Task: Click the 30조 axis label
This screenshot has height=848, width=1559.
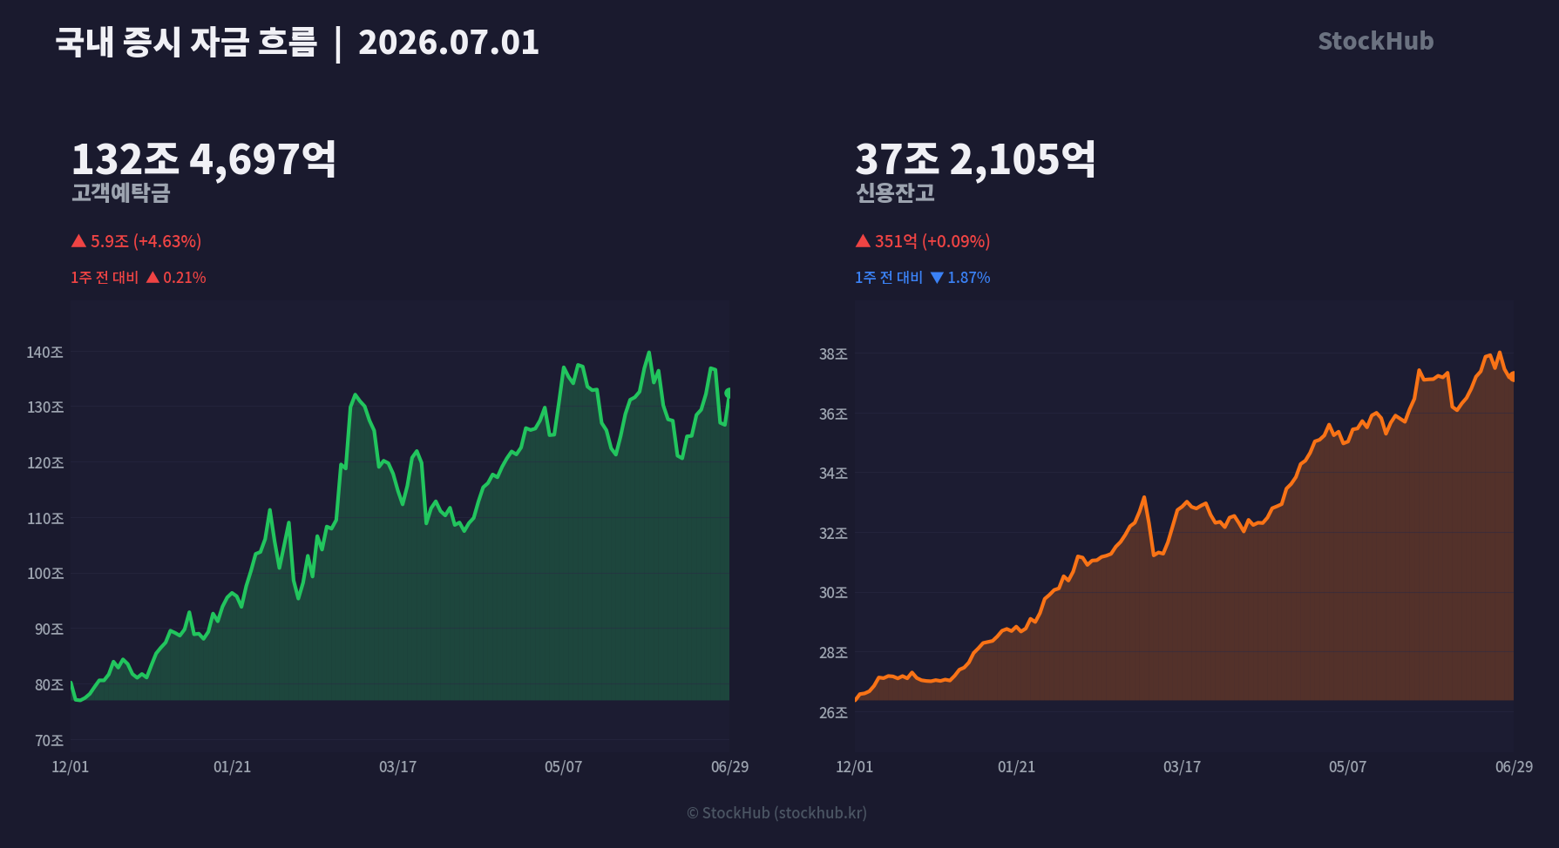Action: point(833,593)
